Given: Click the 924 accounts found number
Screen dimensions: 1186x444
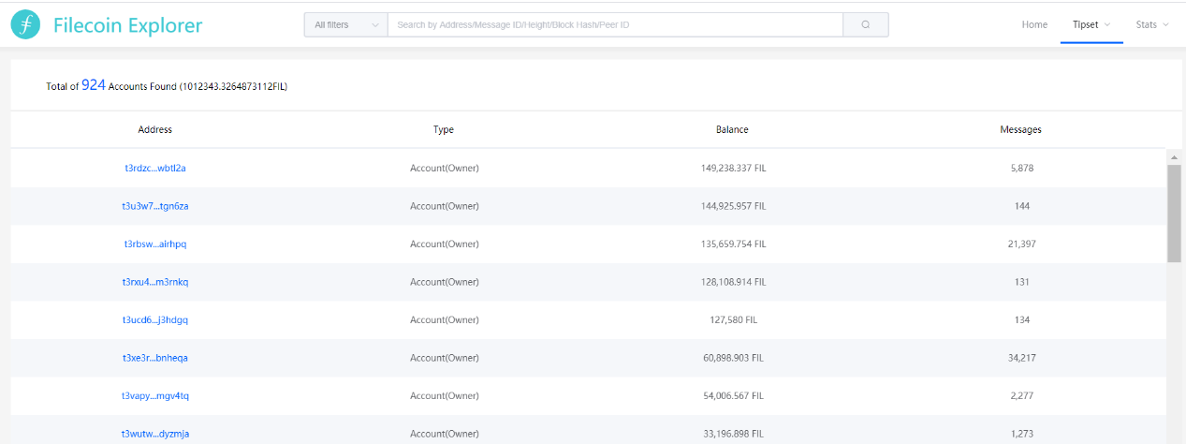Looking at the screenshot, I should point(94,84).
